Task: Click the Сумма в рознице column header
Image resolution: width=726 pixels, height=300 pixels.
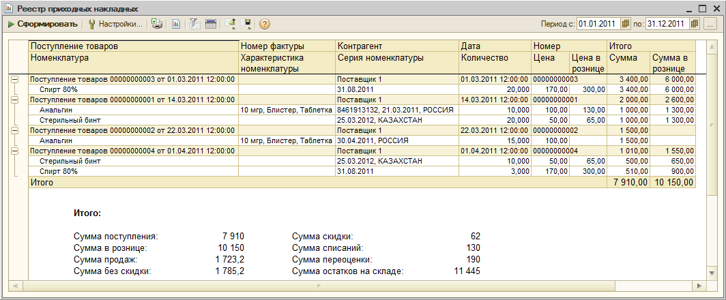Action: point(673,63)
